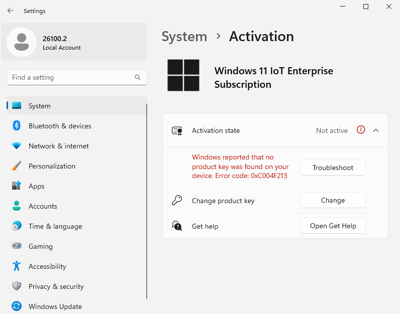The image size is (400, 314).
Task: Click the back arrow in Settings
Action: (11, 11)
